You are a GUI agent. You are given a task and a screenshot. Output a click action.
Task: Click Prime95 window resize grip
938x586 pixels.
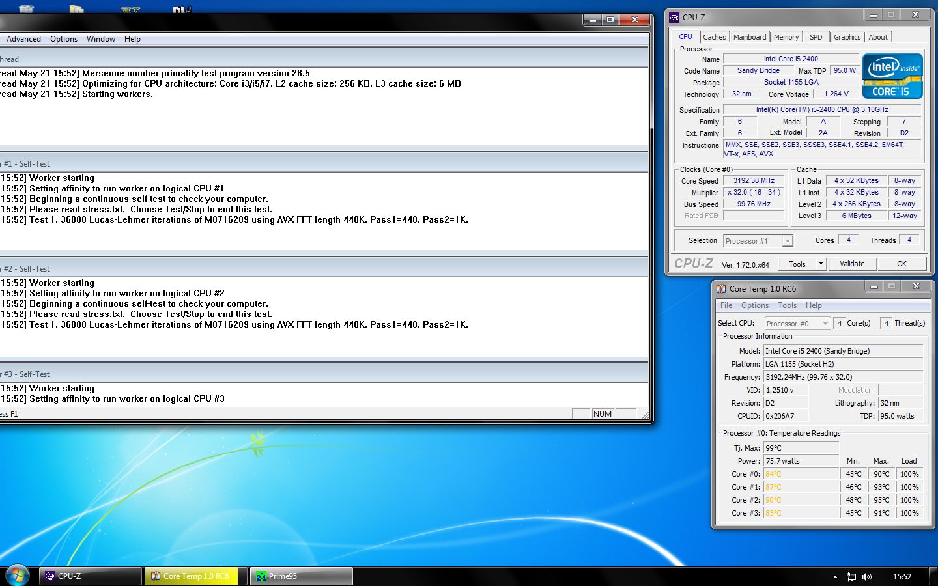coord(645,414)
